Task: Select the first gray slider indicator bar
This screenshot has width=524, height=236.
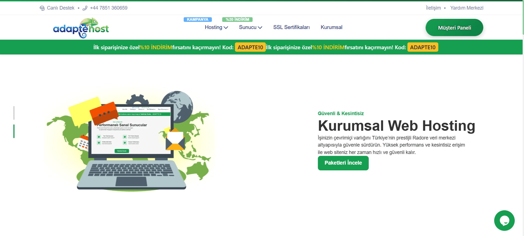Action: pos(14,113)
